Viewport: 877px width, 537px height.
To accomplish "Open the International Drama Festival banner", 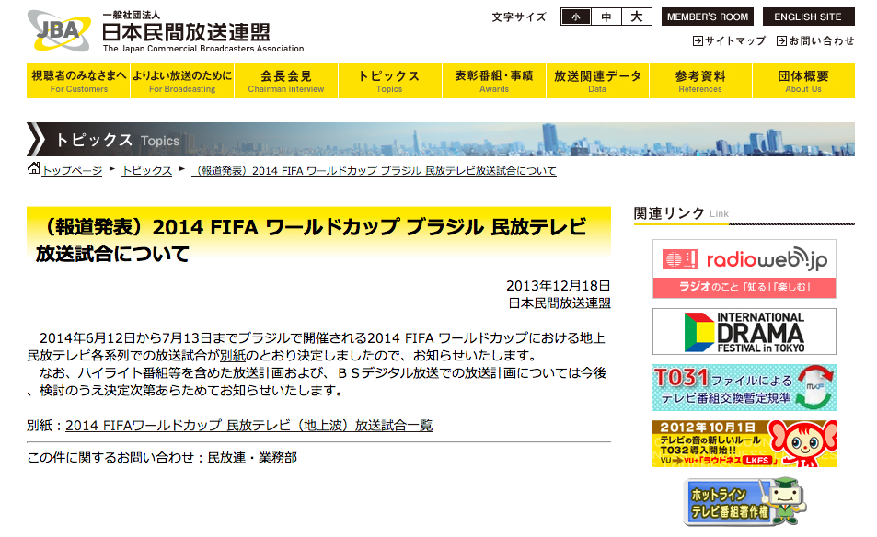I will tap(744, 332).
